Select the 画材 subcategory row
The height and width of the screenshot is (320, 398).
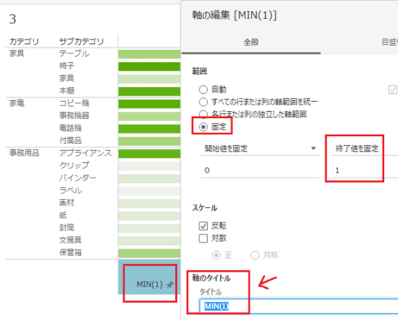point(66,203)
